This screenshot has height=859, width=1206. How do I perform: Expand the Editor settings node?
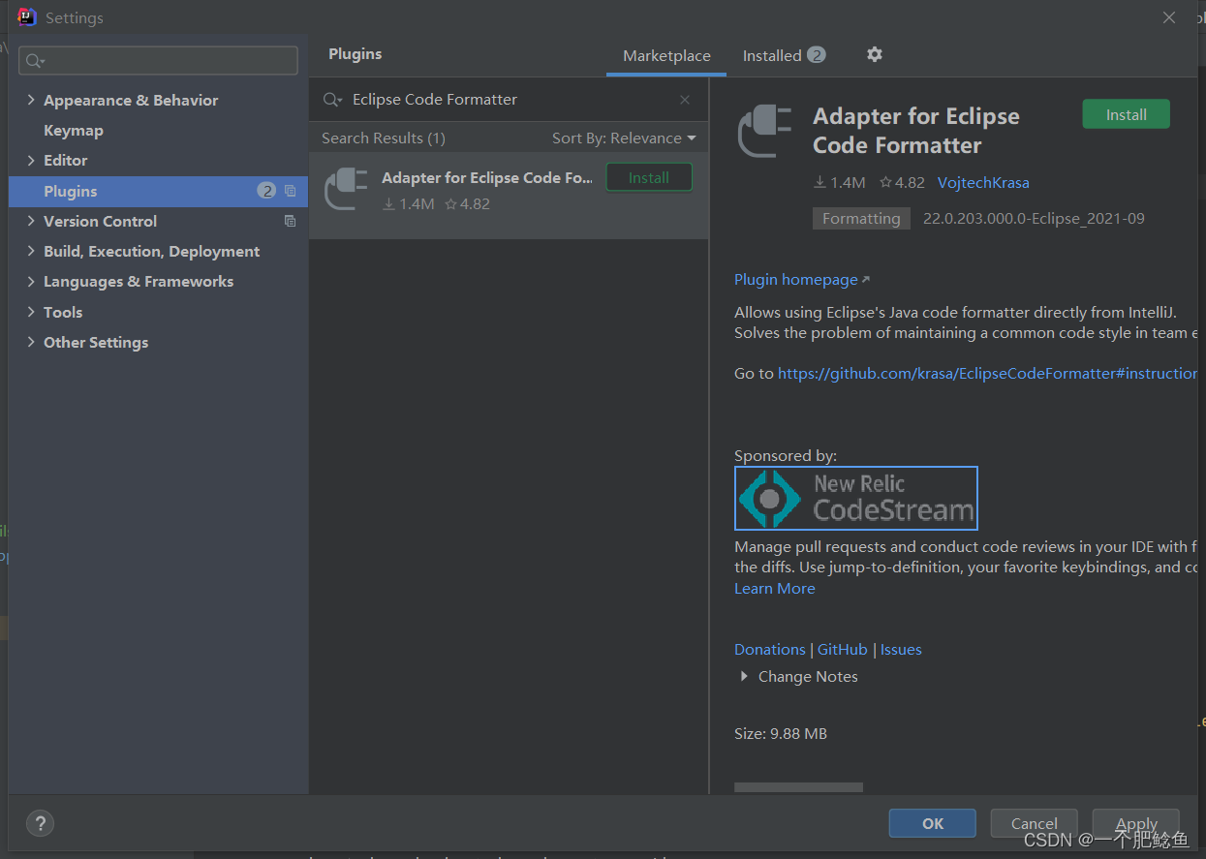pyautogui.click(x=31, y=160)
